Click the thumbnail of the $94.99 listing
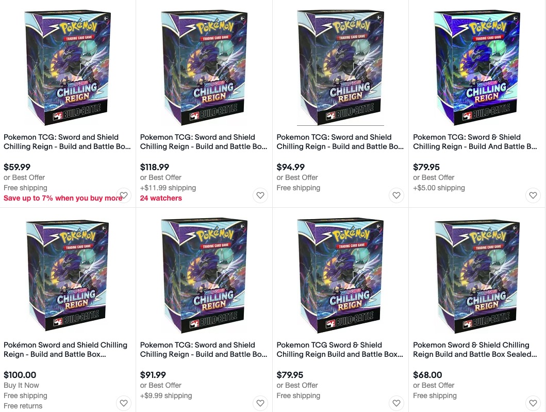This screenshot has height=412, width=546. coord(341,67)
